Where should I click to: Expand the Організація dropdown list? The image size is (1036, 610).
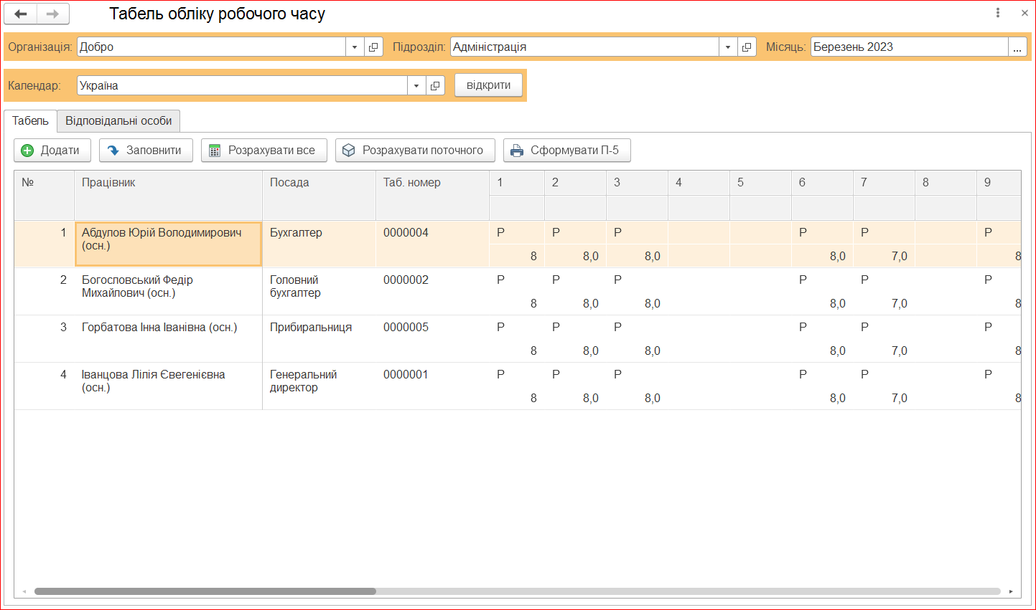[x=355, y=47]
